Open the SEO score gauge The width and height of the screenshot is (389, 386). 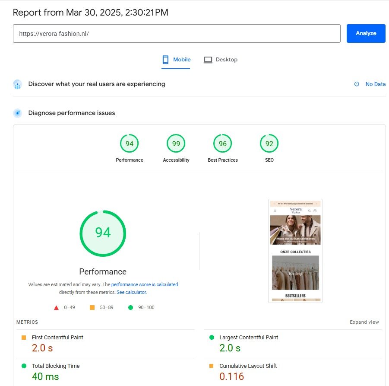tap(269, 143)
